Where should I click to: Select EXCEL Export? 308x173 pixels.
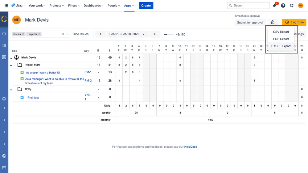[x=281, y=46]
